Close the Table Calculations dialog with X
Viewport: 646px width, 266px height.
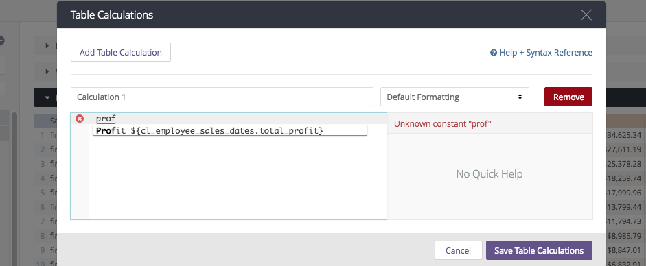click(x=586, y=15)
